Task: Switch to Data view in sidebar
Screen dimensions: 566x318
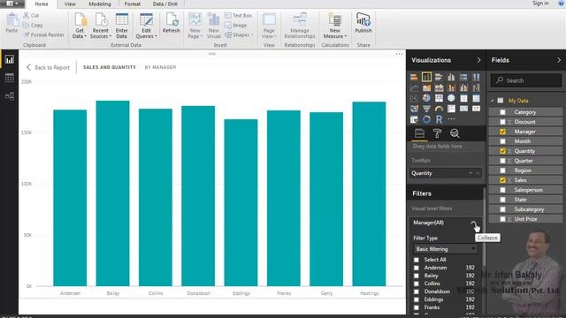Action: click(10, 78)
